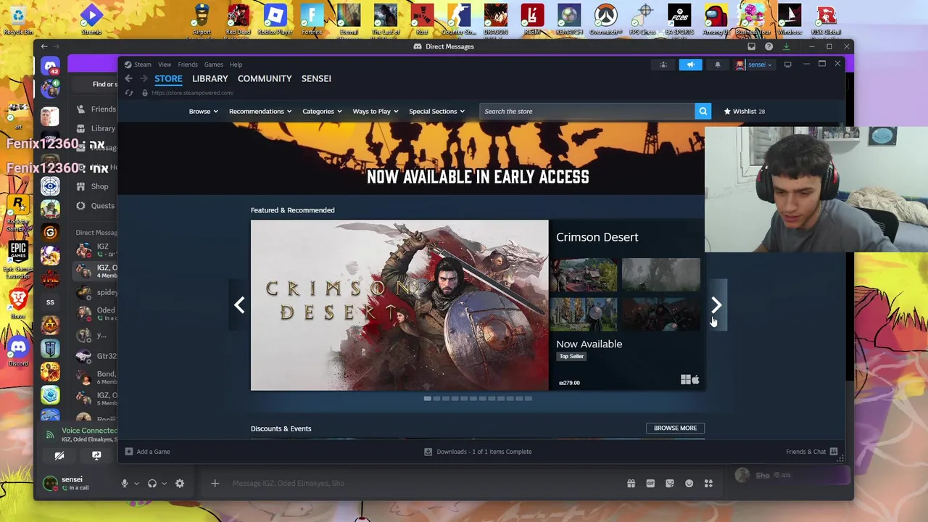Open headphone output options arrow in Discord
Viewport: 928px width, 522px height.
click(x=164, y=484)
